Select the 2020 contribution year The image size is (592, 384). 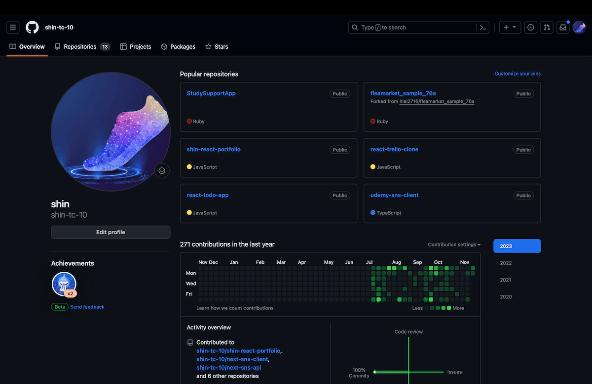tap(506, 297)
